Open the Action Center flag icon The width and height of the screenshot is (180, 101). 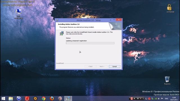tap(162, 98)
